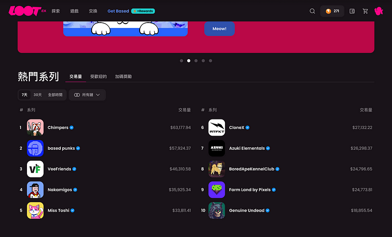Click the LOOTex logo
The height and width of the screenshot is (237, 392).
(x=27, y=11)
